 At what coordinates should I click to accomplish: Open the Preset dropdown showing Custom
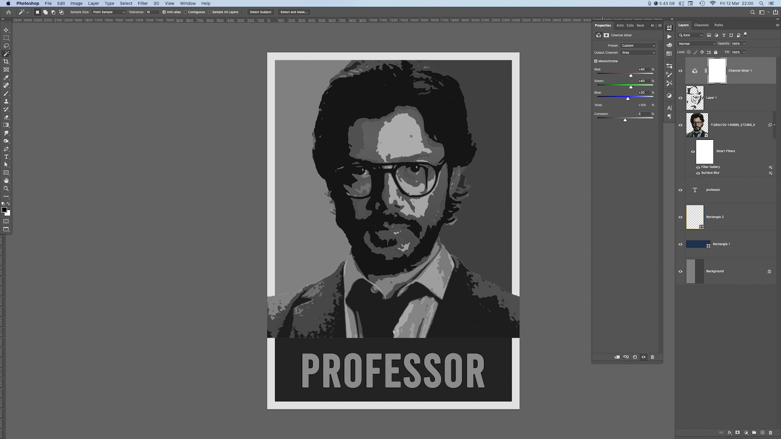pyautogui.click(x=638, y=45)
